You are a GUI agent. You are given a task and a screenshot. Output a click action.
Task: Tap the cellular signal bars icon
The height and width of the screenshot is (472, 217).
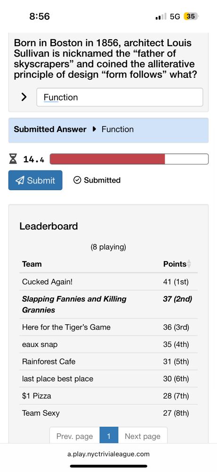[x=161, y=17]
